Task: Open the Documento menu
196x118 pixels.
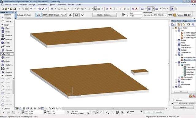Action: (x=42, y=5)
